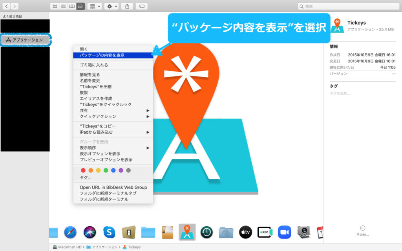Apply the orange tag color dot

coord(91,170)
